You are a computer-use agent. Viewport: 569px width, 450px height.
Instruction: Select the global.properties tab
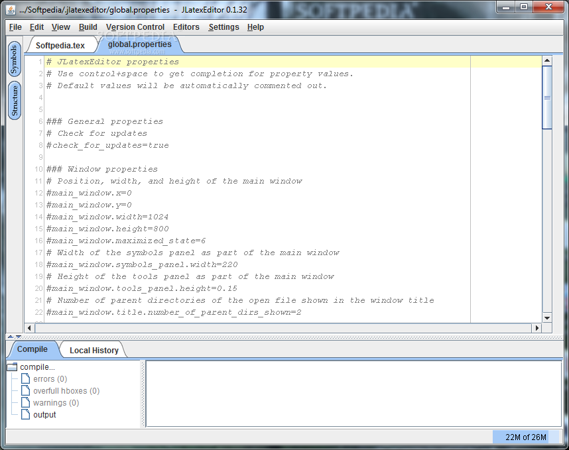(140, 44)
